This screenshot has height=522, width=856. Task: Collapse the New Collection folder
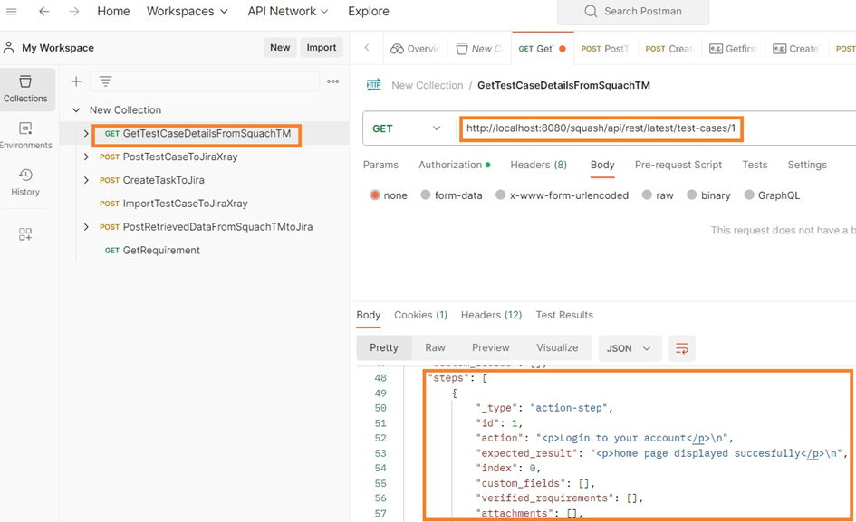click(x=76, y=108)
